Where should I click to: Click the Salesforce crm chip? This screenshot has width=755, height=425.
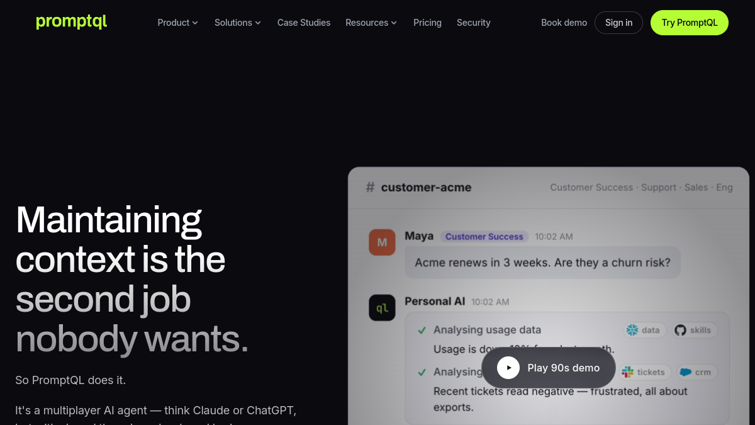pyautogui.click(x=696, y=372)
